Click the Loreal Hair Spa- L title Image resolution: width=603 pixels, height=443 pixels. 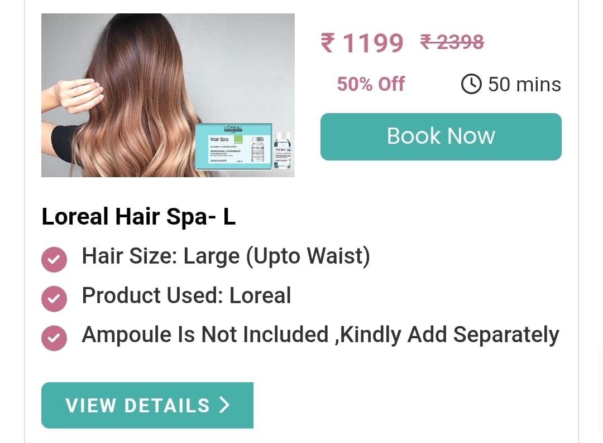point(138,216)
